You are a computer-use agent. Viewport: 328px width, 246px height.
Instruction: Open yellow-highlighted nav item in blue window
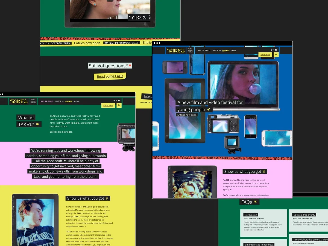pos(226,51)
